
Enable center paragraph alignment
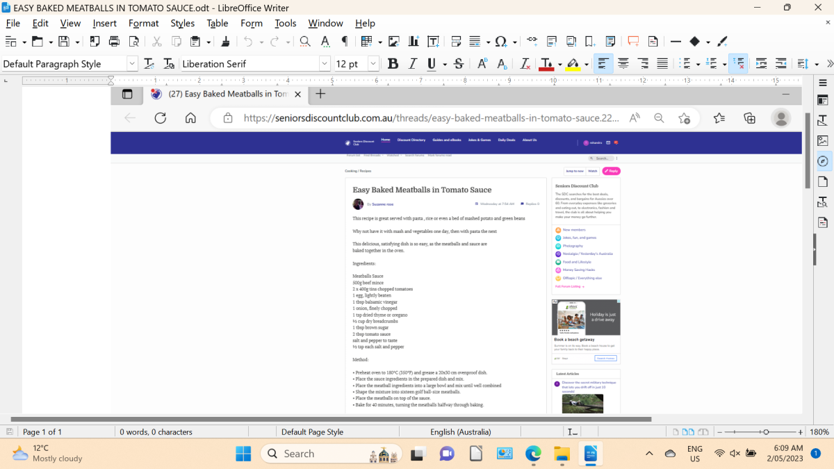click(x=623, y=64)
